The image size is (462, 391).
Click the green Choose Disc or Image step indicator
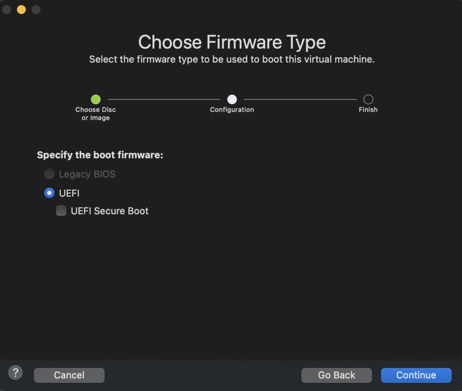[95, 99]
